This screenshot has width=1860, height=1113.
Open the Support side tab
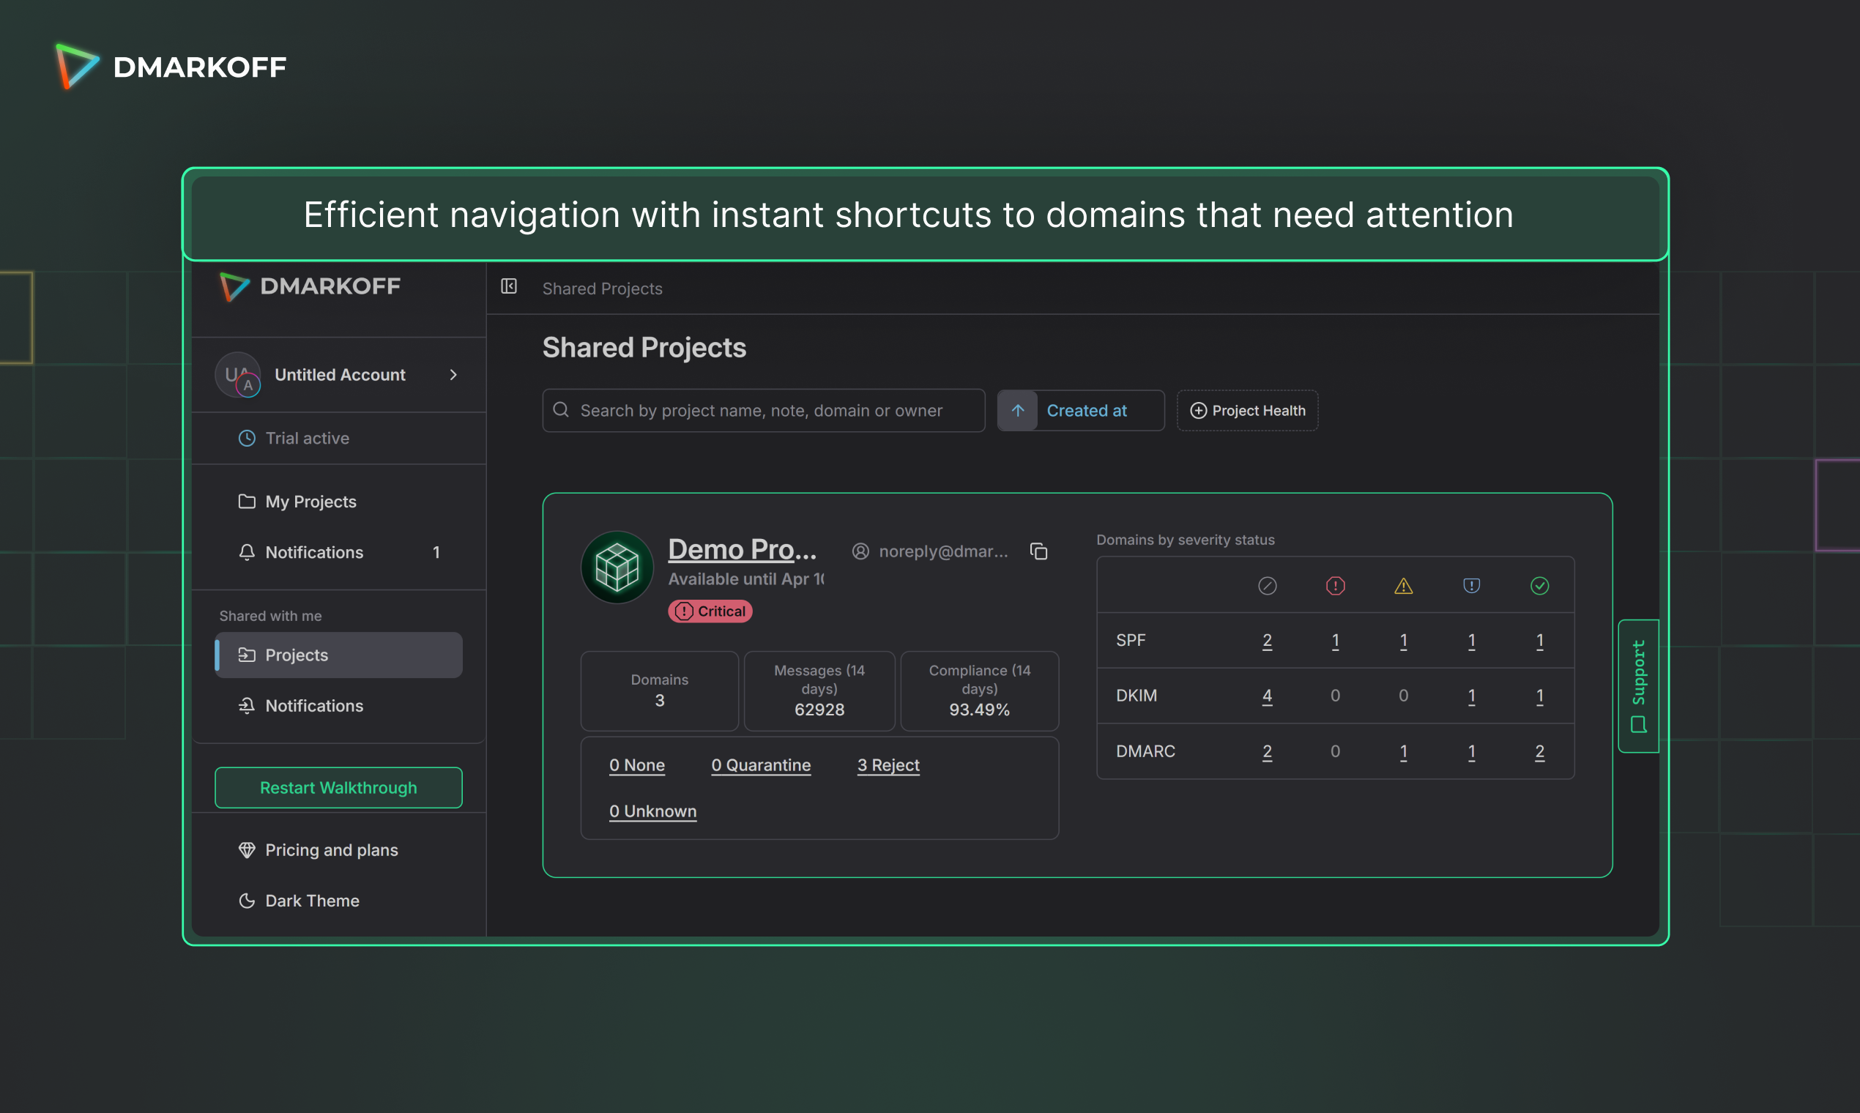[x=1638, y=685]
